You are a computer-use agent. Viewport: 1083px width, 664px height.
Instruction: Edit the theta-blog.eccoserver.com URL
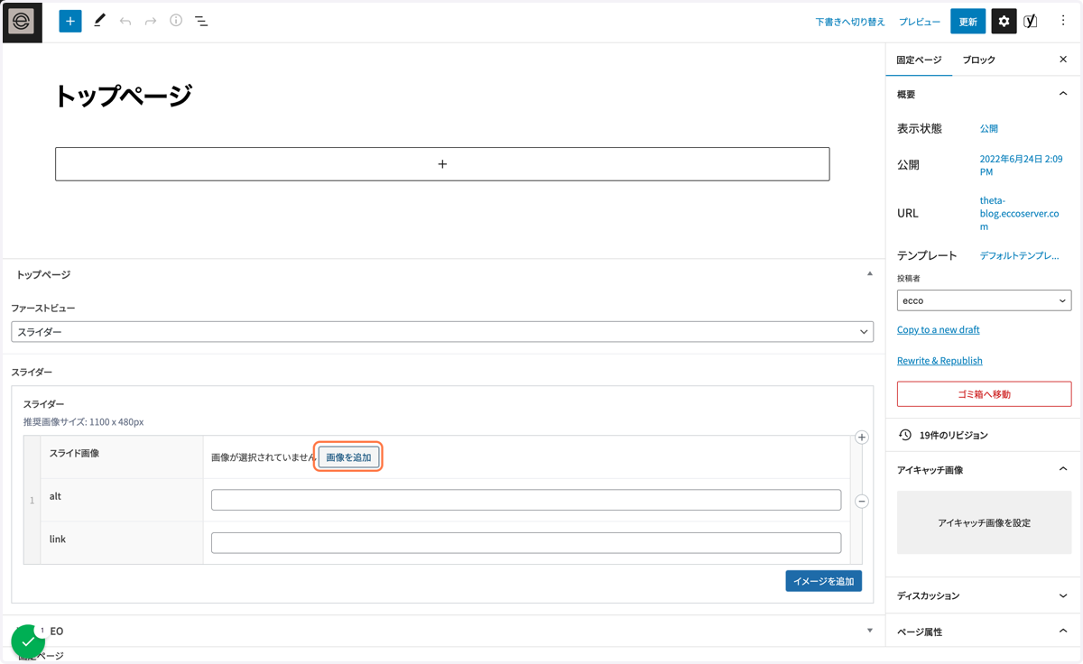click(1019, 214)
